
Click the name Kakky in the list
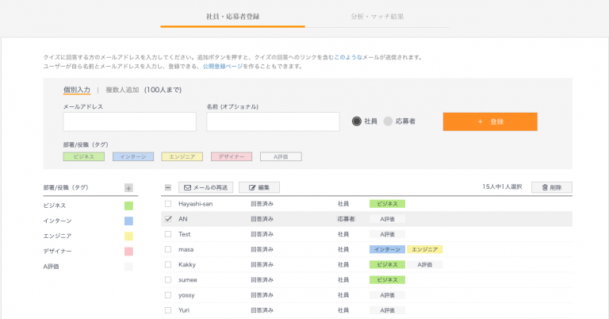(187, 264)
